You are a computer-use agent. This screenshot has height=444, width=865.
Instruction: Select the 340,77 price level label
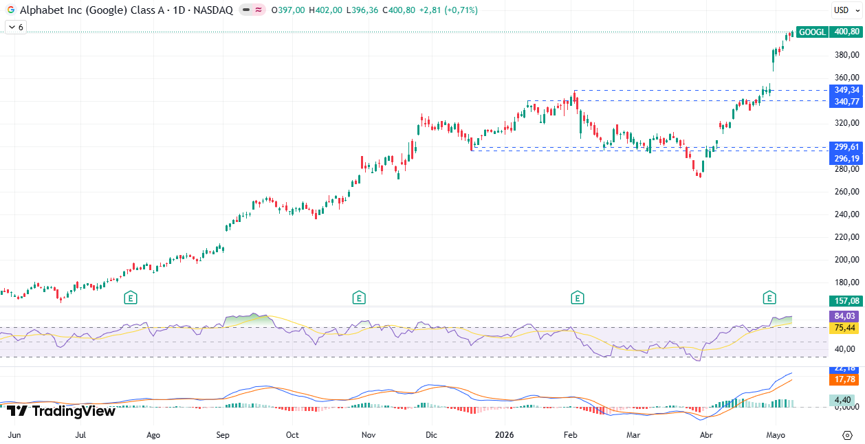(x=846, y=101)
